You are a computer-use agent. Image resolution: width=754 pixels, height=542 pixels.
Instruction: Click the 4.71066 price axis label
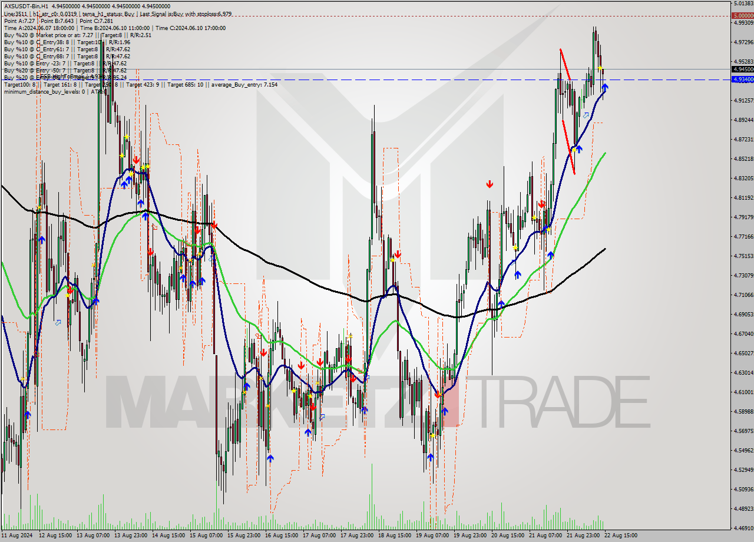[743, 295]
